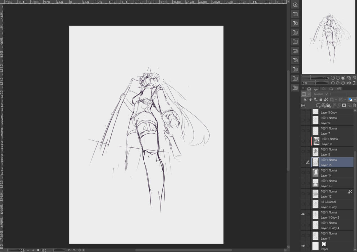Create a new layer folder
The height and width of the screenshot is (252, 357).
[329, 106]
